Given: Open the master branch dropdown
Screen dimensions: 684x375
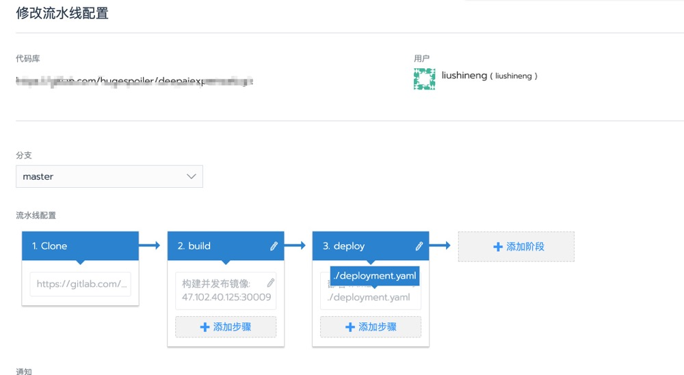Looking at the screenshot, I should point(109,176).
